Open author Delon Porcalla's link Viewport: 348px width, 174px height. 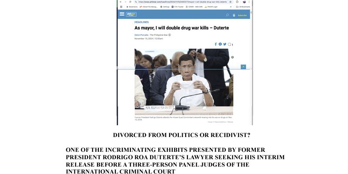(141, 35)
